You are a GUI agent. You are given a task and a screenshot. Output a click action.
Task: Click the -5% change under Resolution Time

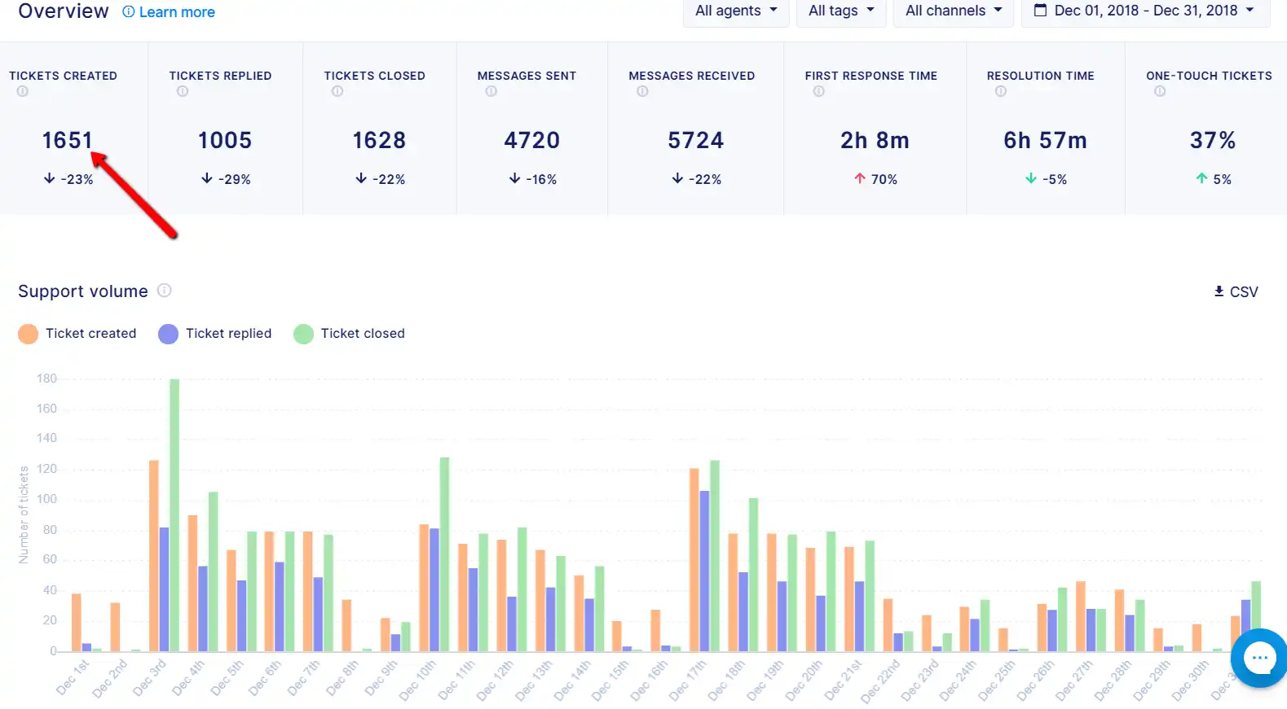coord(1046,179)
